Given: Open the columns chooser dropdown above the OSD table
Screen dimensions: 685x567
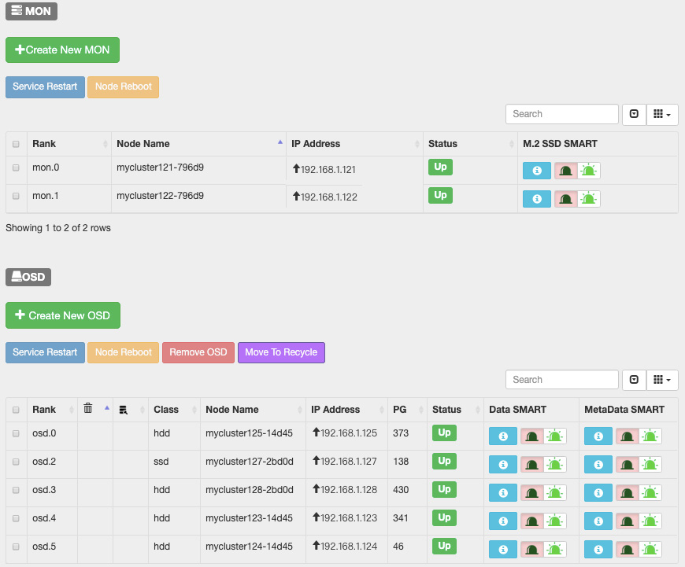Looking at the screenshot, I should [x=662, y=379].
